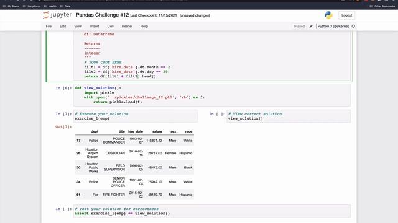Click the return df[filt1 & filt2].head() line
Viewport: 398px width, 223px height.
[120, 76]
